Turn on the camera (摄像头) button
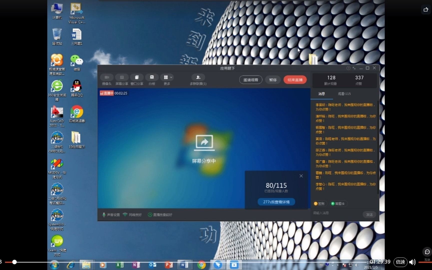The image size is (432, 270). pos(107,80)
